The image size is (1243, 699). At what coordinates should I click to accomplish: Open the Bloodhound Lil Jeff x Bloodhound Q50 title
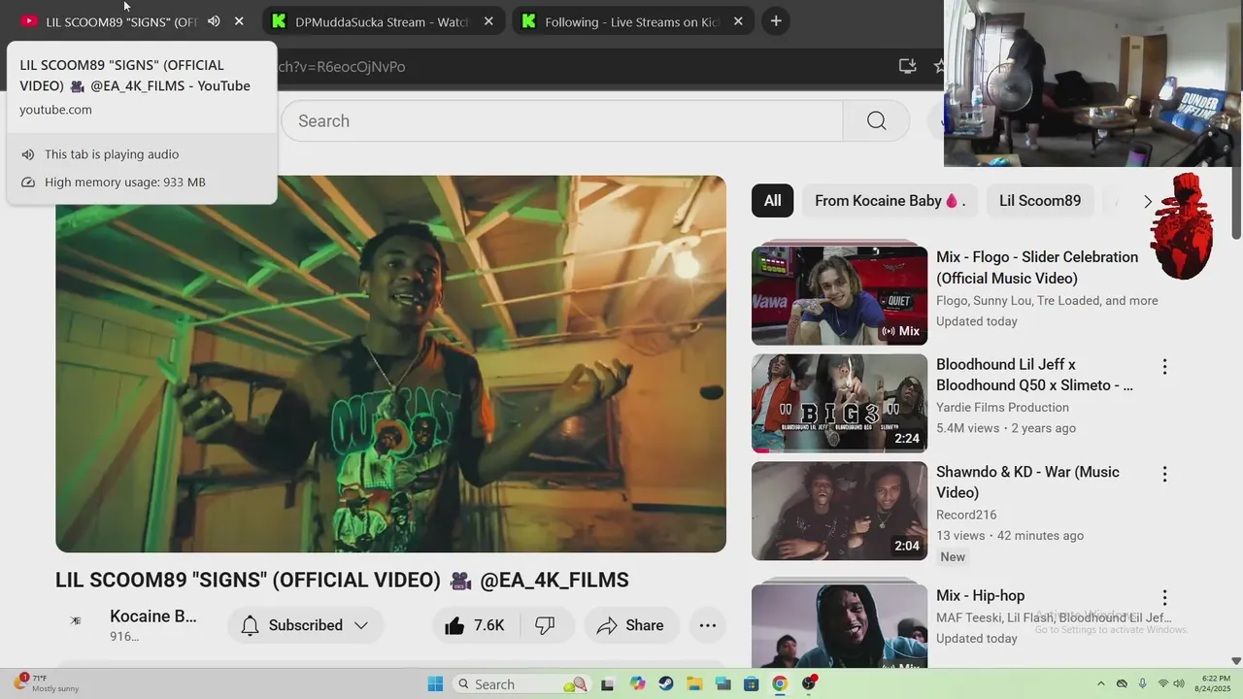pyautogui.click(x=1034, y=375)
